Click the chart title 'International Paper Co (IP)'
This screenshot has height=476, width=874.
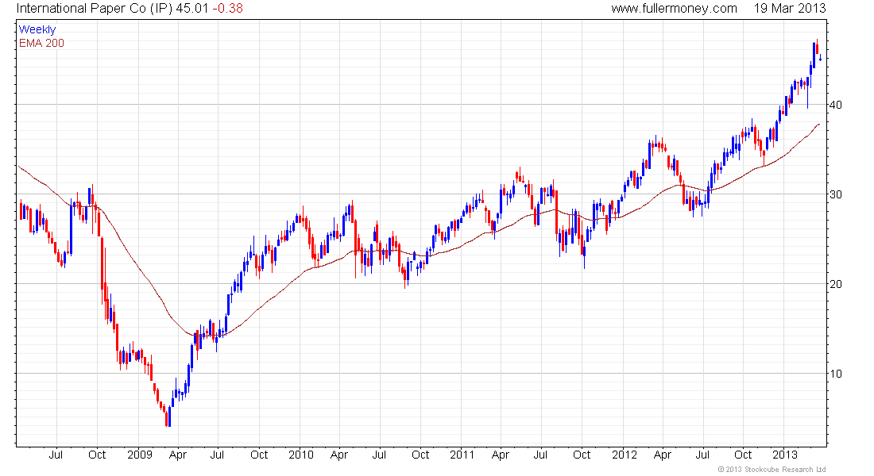tap(95, 9)
